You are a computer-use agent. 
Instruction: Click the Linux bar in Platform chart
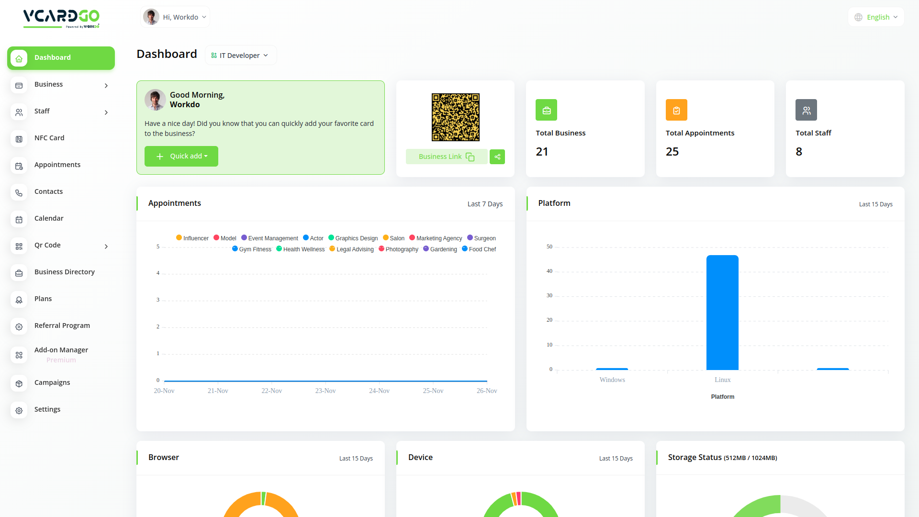coord(722,312)
